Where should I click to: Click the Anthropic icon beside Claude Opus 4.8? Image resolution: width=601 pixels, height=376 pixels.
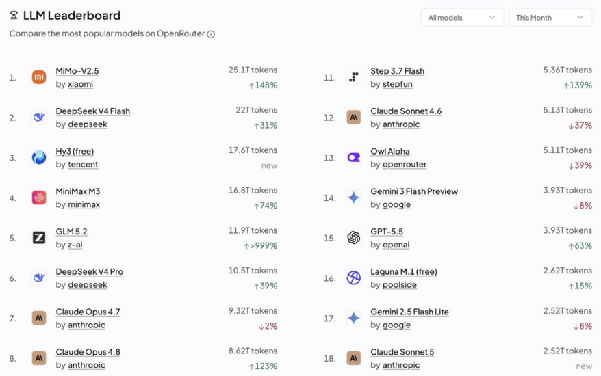tap(39, 358)
